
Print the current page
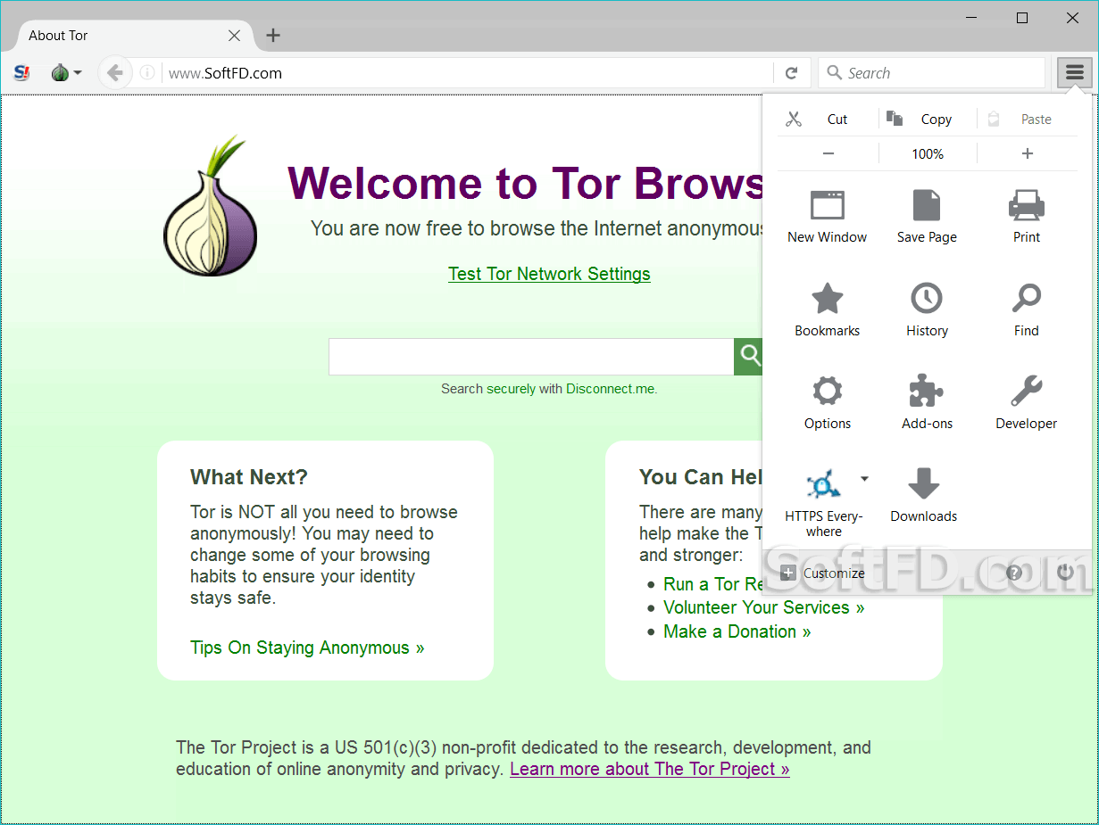tap(1027, 217)
